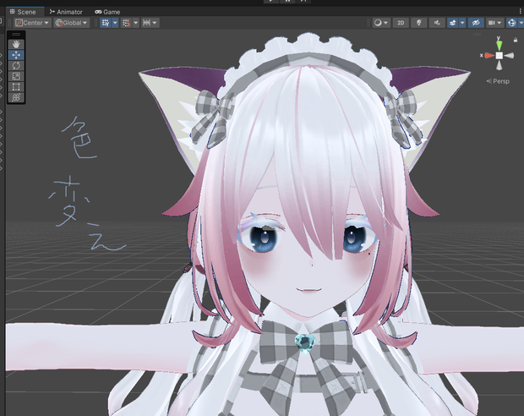Click the red X axis gizmo cone
Image resolution: width=524 pixels, height=416 pixels.
click(x=489, y=56)
